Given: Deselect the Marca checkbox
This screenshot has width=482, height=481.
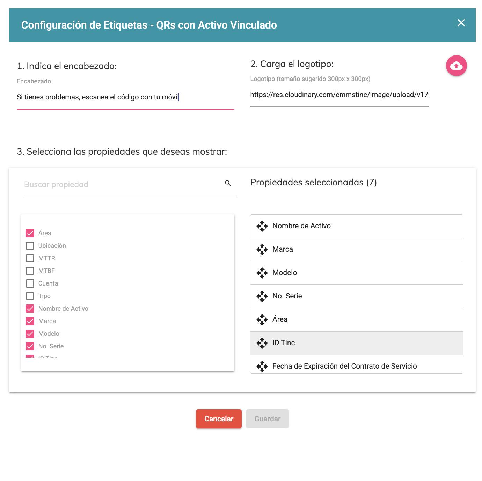Looking at the screenshot, I should pos(30,321).
